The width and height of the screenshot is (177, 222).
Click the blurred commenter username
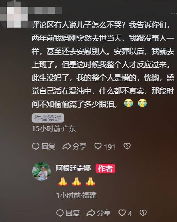click(45, 10)
